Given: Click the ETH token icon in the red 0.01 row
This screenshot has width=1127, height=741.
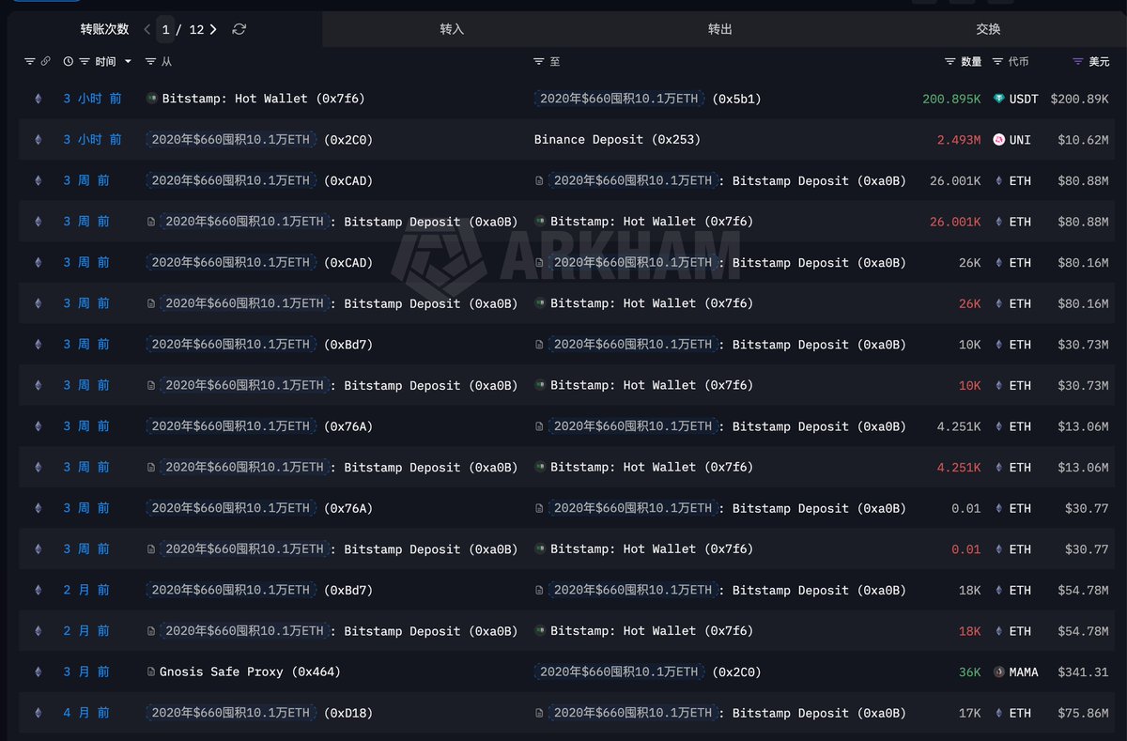Looking at the screenshot, I should click(998, 549).
